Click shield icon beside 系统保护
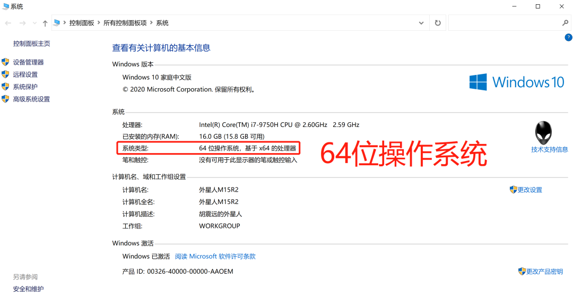Image resolution: width=573 pixels, height=297 pixels. point(5,86)
